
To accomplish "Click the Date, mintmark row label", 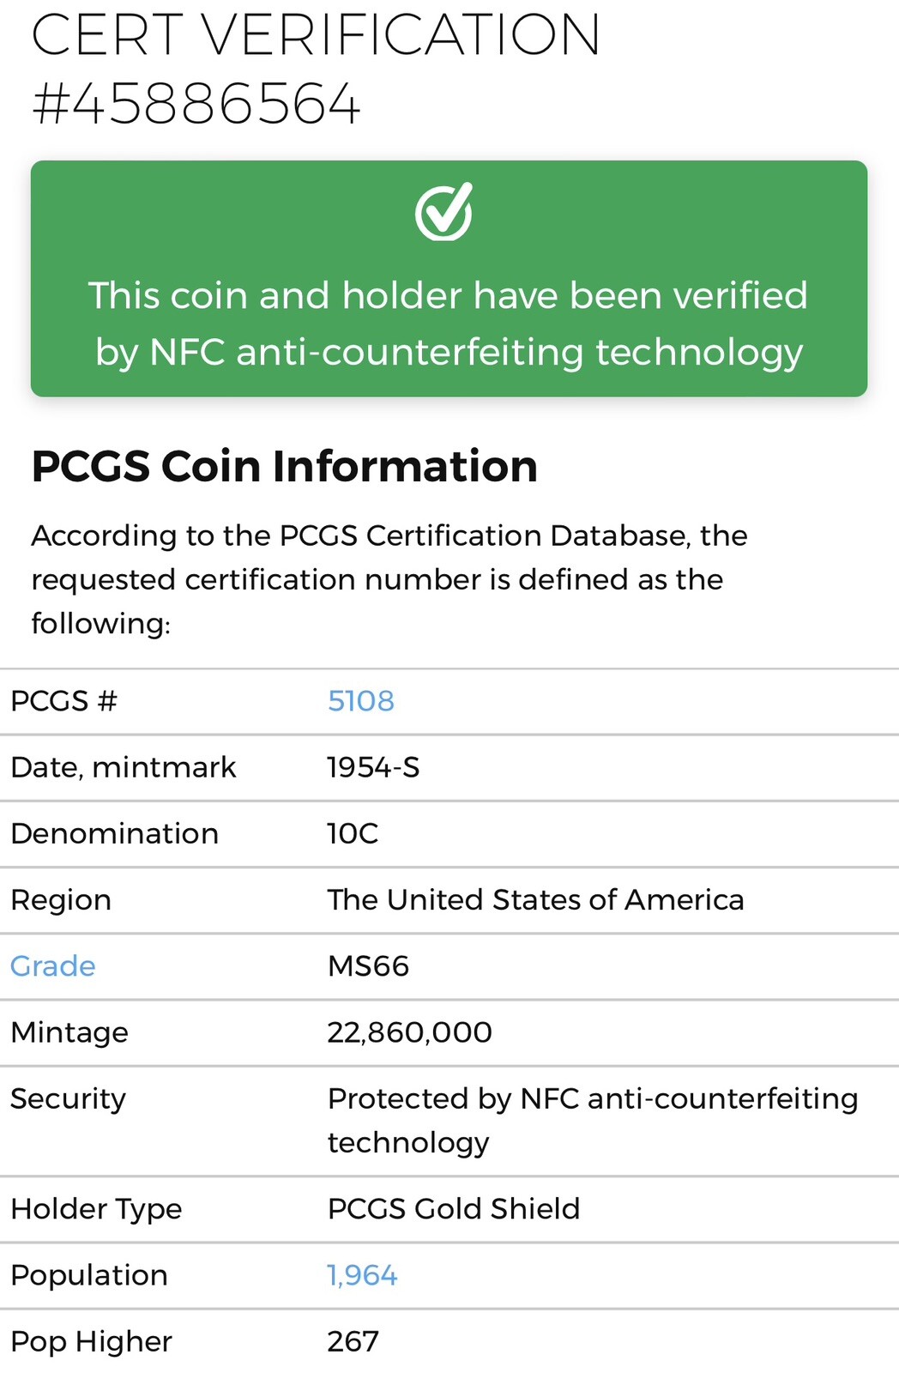I will (124, 767).
